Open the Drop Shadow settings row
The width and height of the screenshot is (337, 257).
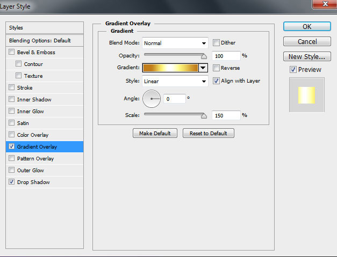click(45, 182)
